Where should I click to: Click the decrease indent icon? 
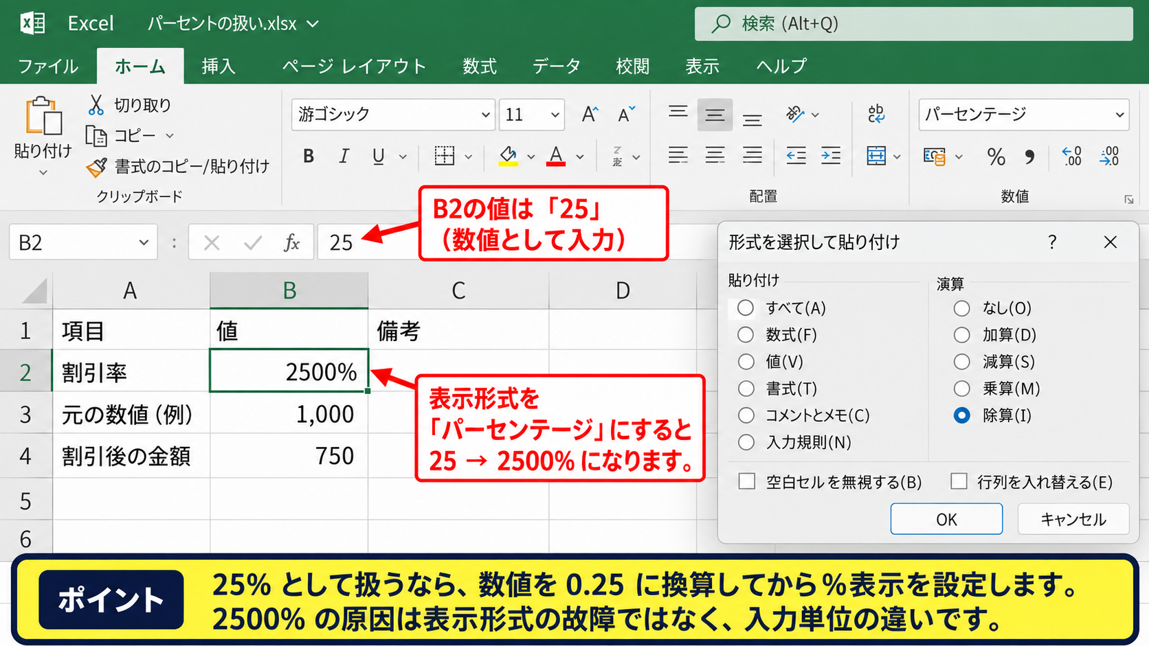796,156
